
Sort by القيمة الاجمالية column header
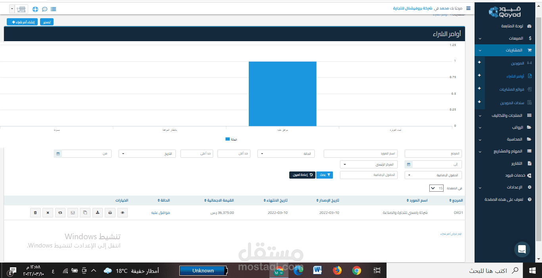[x=219, y=200]
